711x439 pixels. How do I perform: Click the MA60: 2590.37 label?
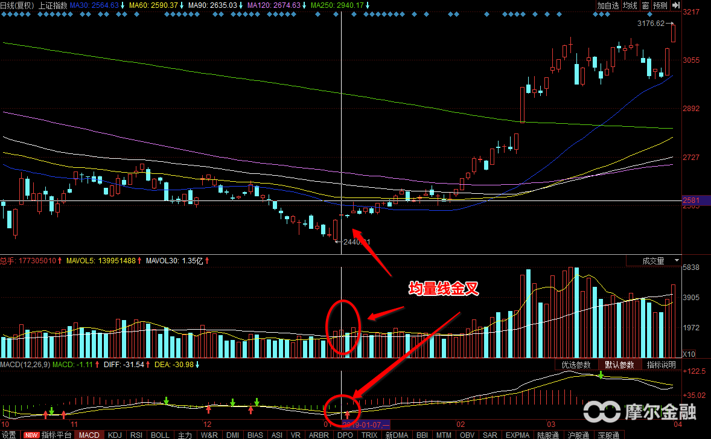tap(153, 5)
